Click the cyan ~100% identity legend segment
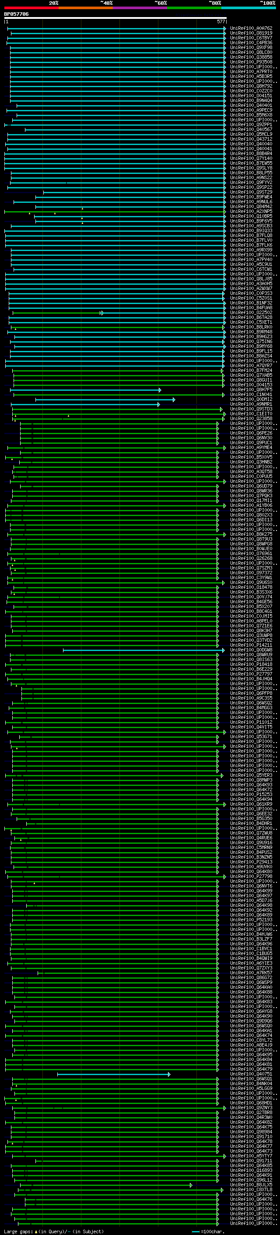The width and height of the screenshot is (280, 1235). 248,8
